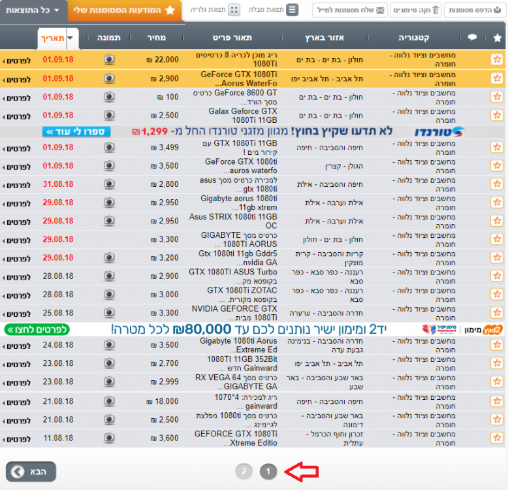The height and width of the screenshot is (490, 508).
Task: Open photo icon for GTX 1080Ti ZOTAC listing
Action: click(x=109, y=294)
